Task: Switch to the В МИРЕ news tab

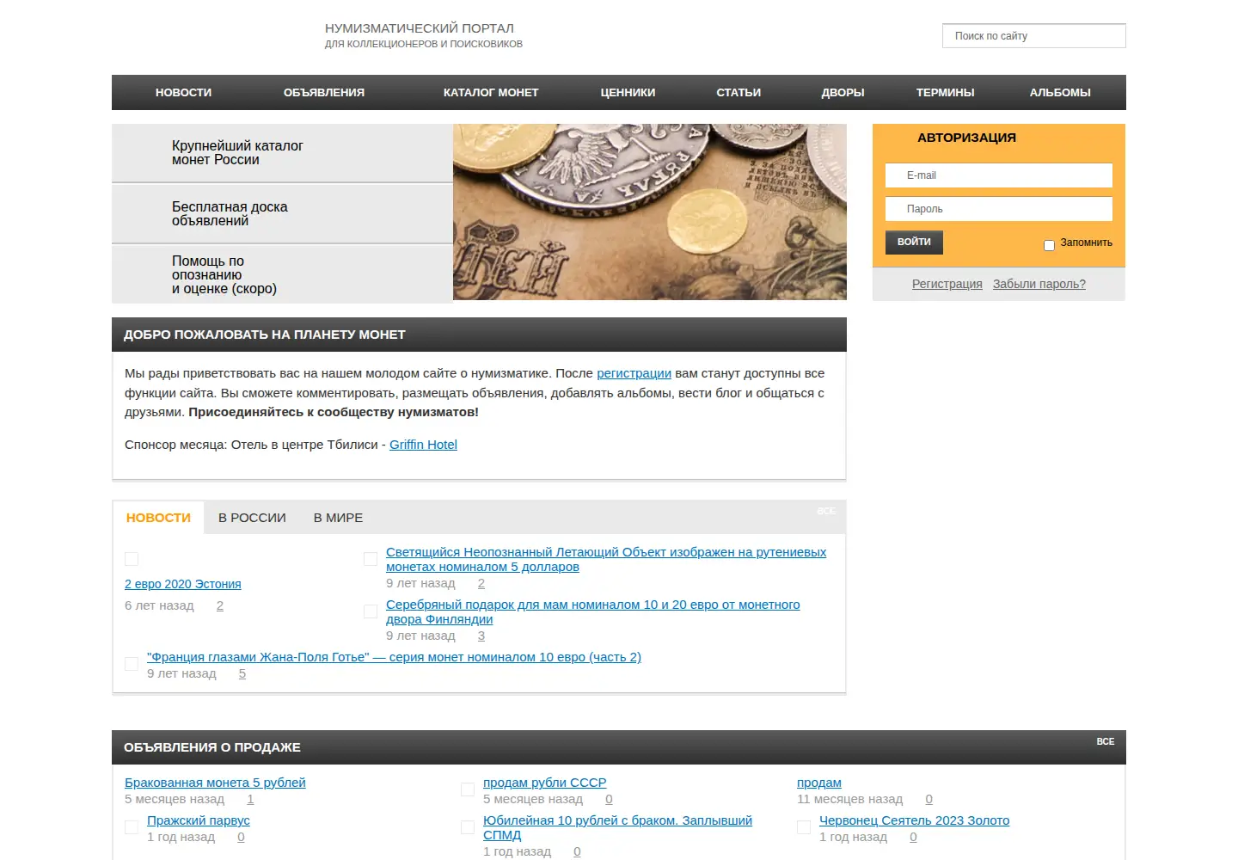Action: tap(338, 518)
